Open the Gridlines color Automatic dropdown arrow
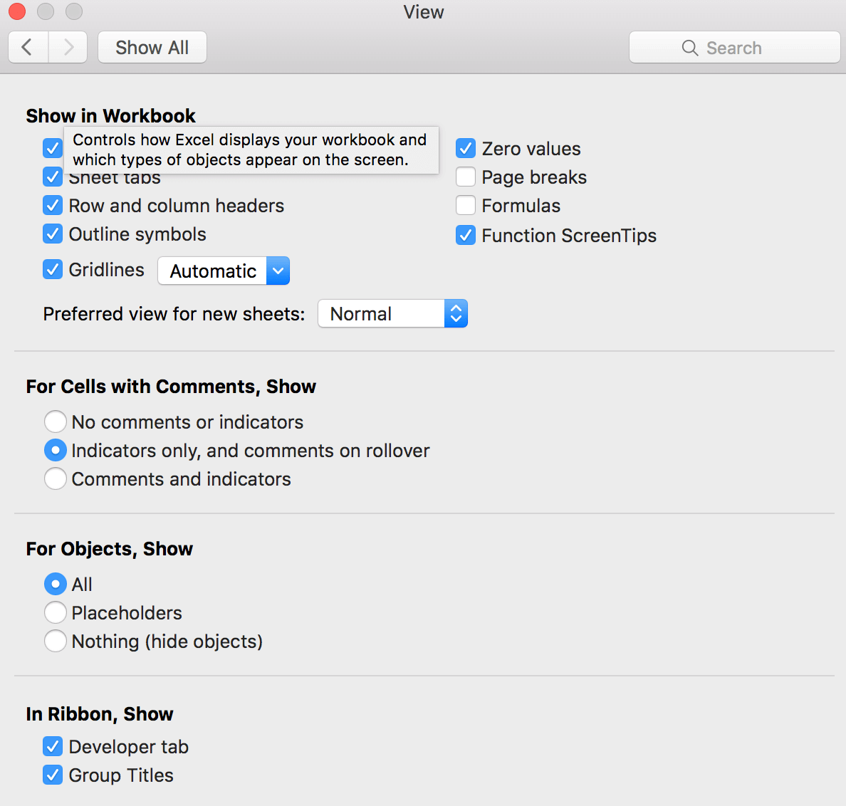This screenshot has width=846, height=806. (x=278, y=271)
